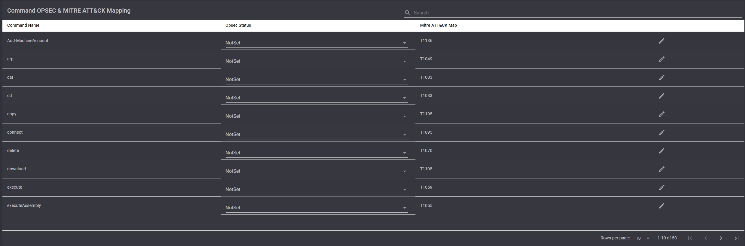Click the T1059 mapping for execute

[x=426, y=187]
